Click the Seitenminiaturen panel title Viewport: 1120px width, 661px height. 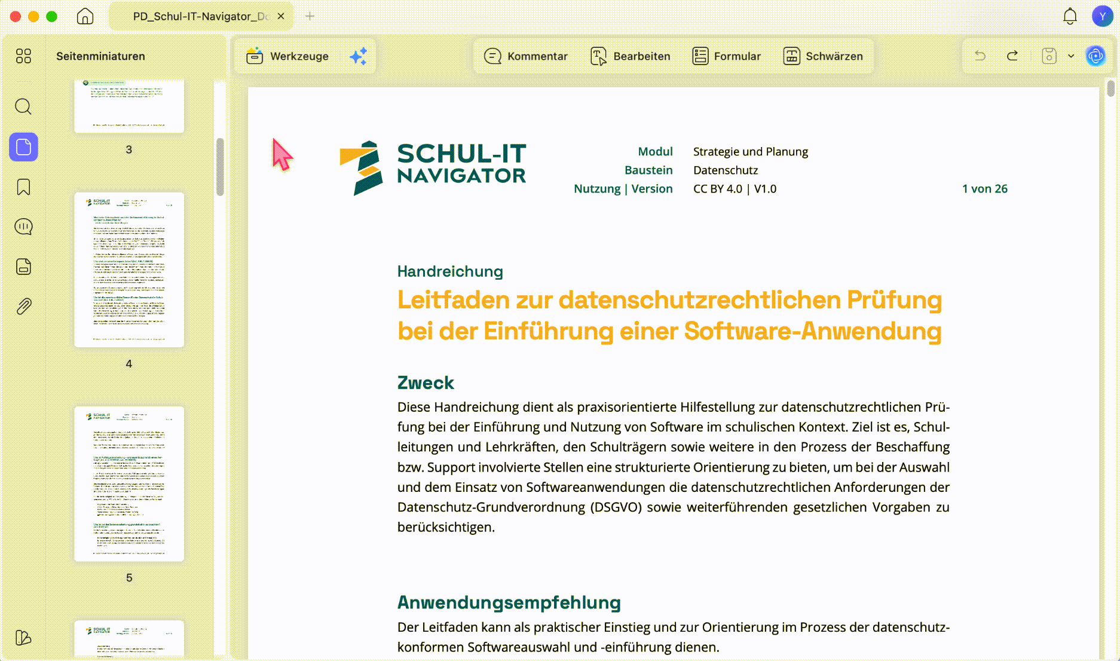pos(100,56)
